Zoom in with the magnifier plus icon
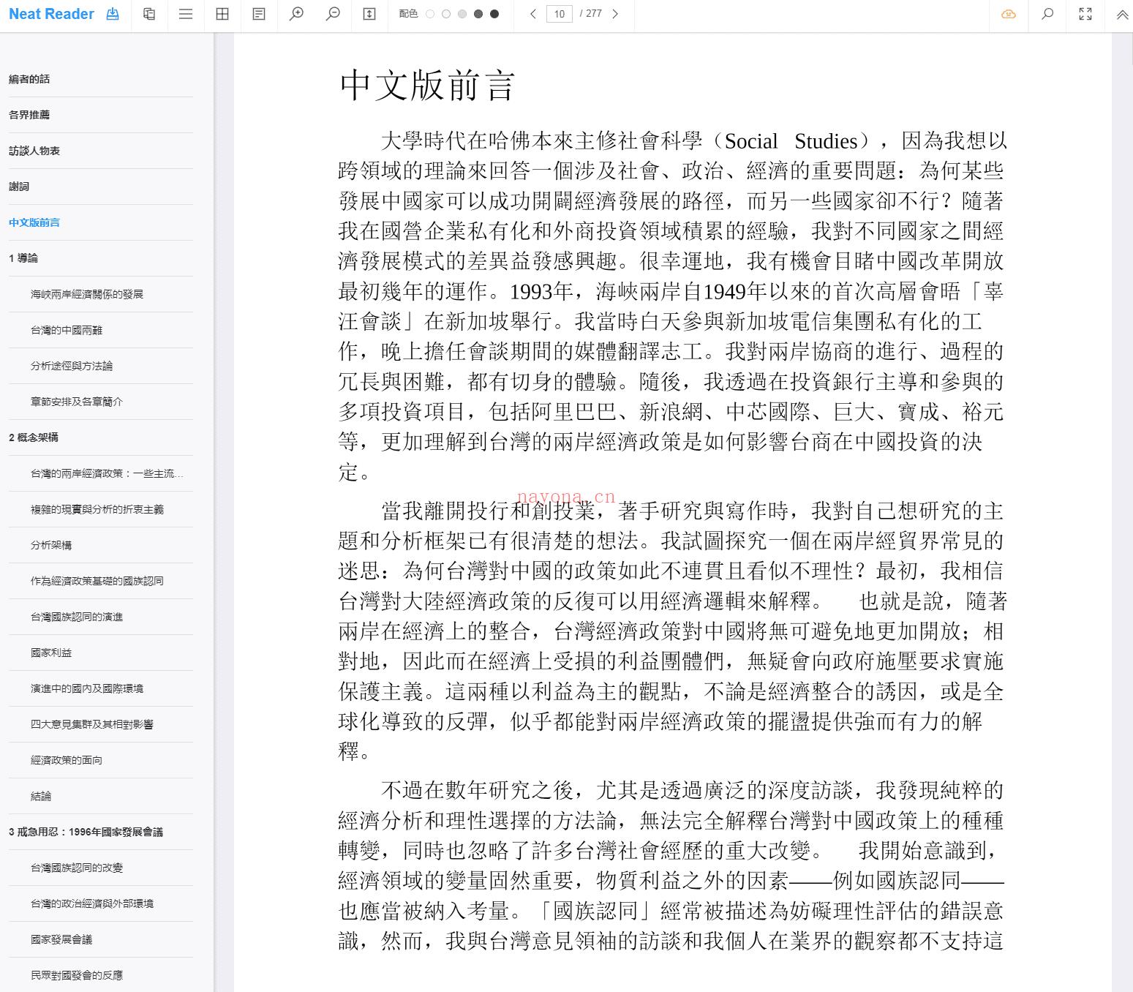The width and height of the screenshot is (1133, 992). pyautogui.click(x=296, y=14)
